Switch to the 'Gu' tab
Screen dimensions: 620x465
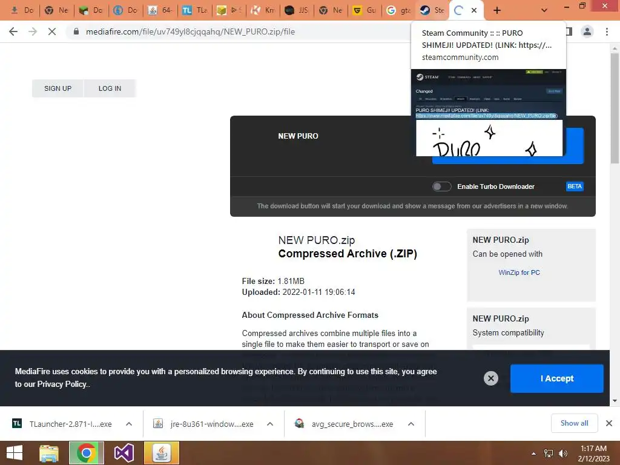coord(364,10)
